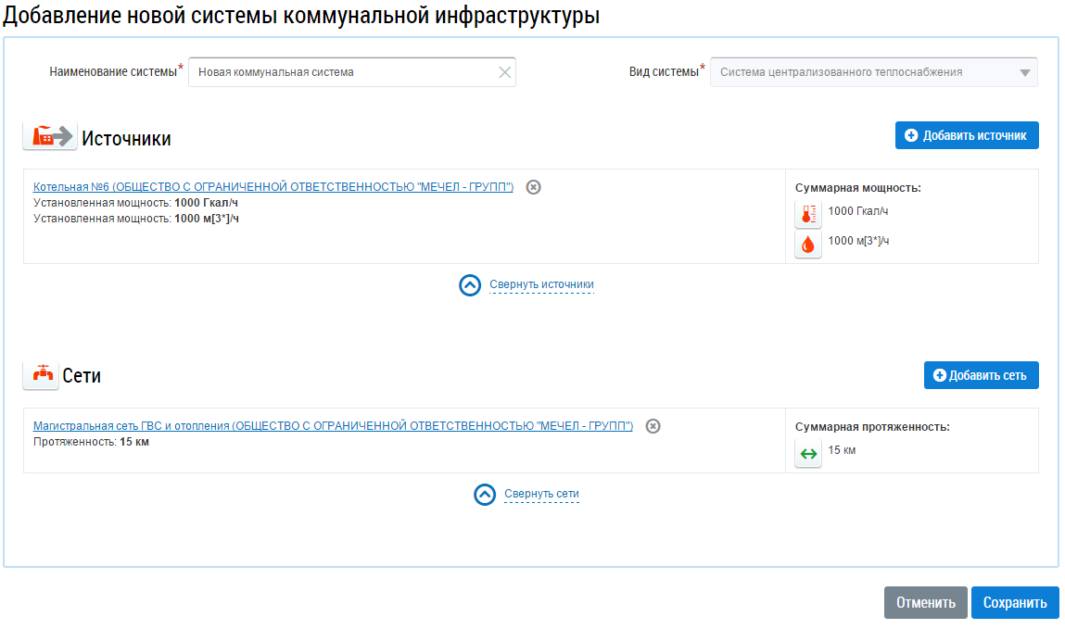
Task: Click the Наименование системы label
Action: 113,72
